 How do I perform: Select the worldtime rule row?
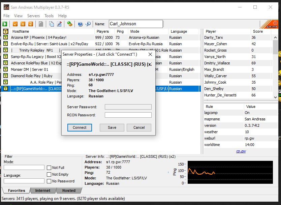pyautogui.click(x=241, y=145)
